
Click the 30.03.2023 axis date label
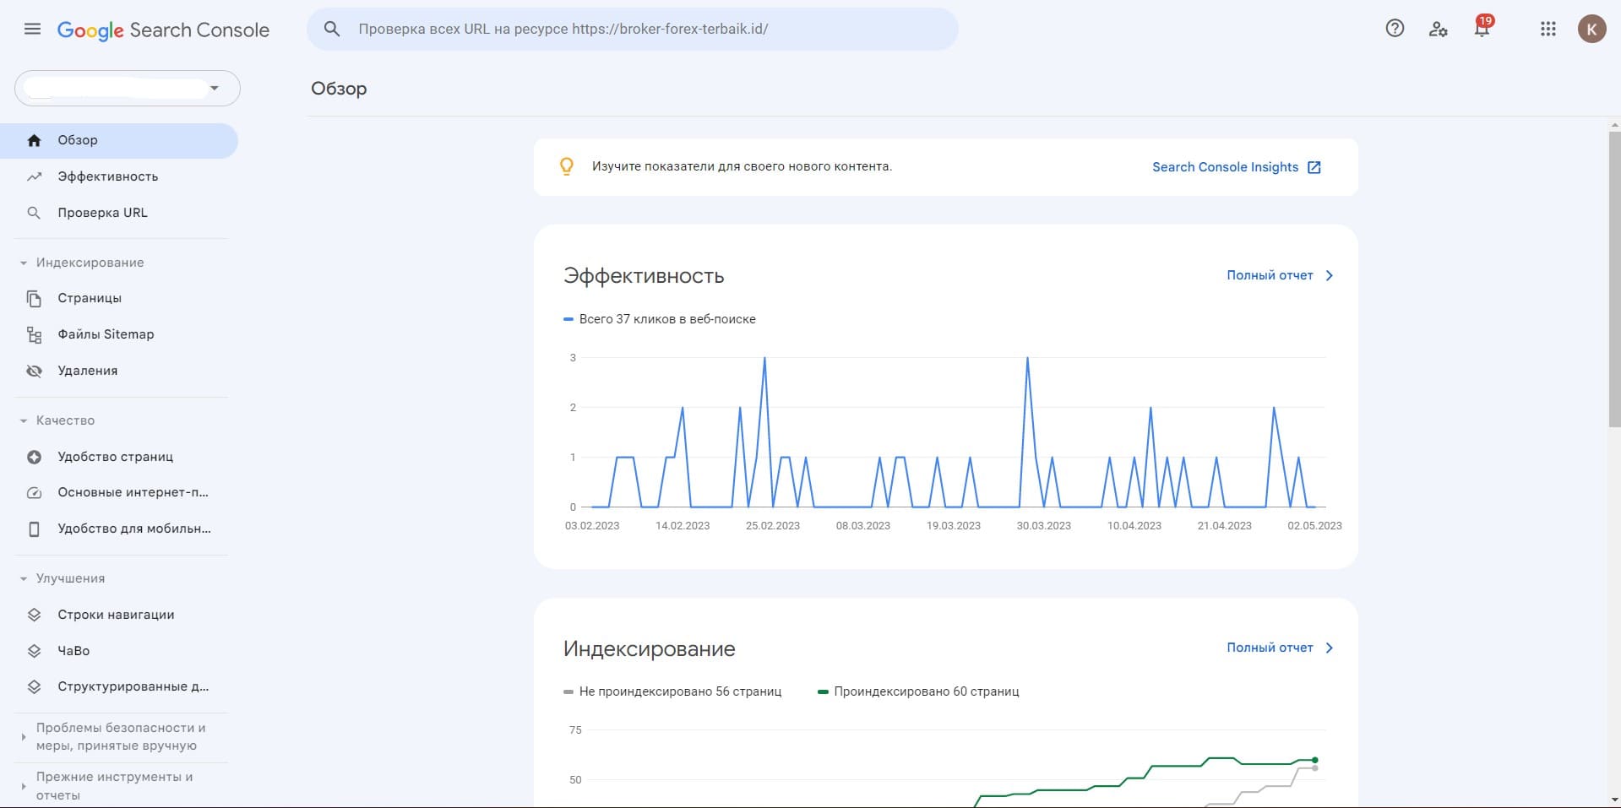(x=1043, y=525)
